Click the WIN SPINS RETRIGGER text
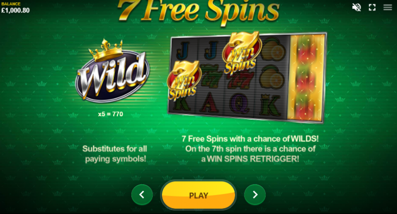The width and height of the screenshot is (397, 214). click(x=253, y=159)
